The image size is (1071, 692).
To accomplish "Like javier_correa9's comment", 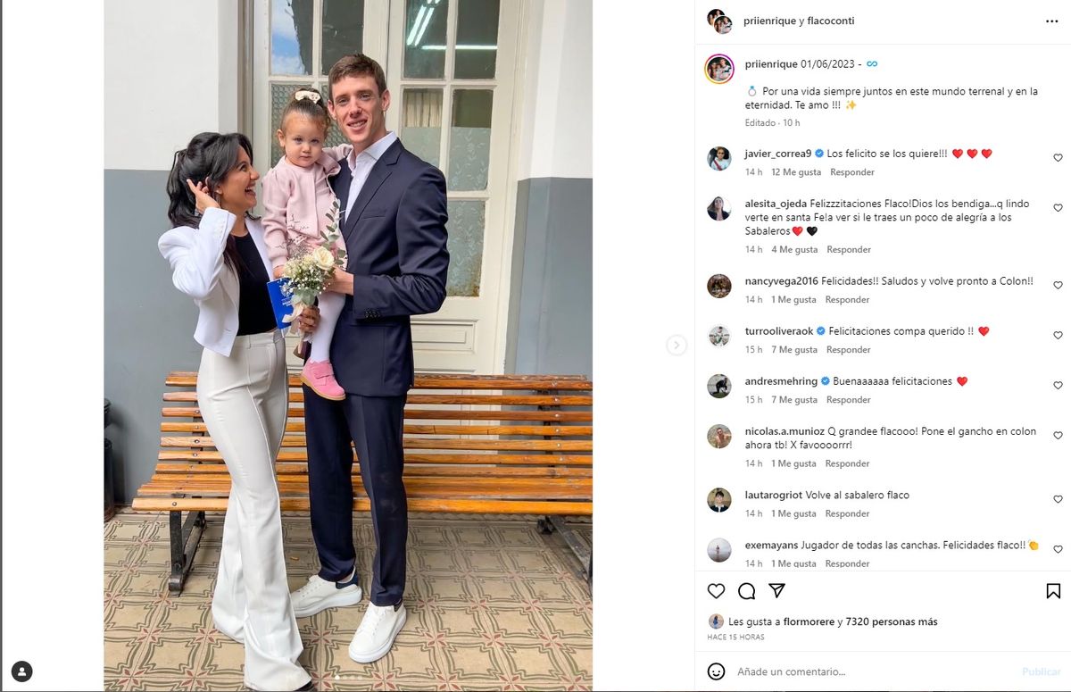I will click(x=1058, y=158).
